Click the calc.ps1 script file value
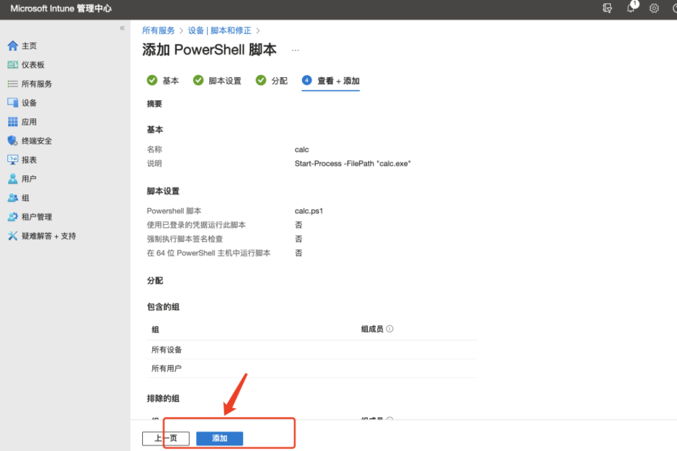Image resolution: width=677 pixels, height=451 pixels. coord(309,211)
